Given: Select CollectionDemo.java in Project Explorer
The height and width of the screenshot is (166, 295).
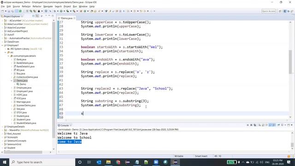Looking at the screenshot, I should (x=27, y=77).
